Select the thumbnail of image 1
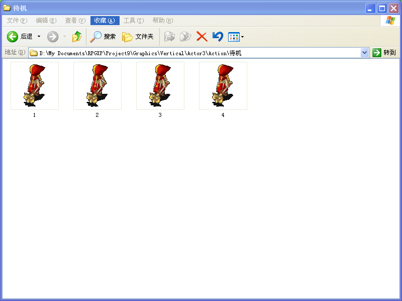This screenshot has width=402, height=301. pos(35,86)
